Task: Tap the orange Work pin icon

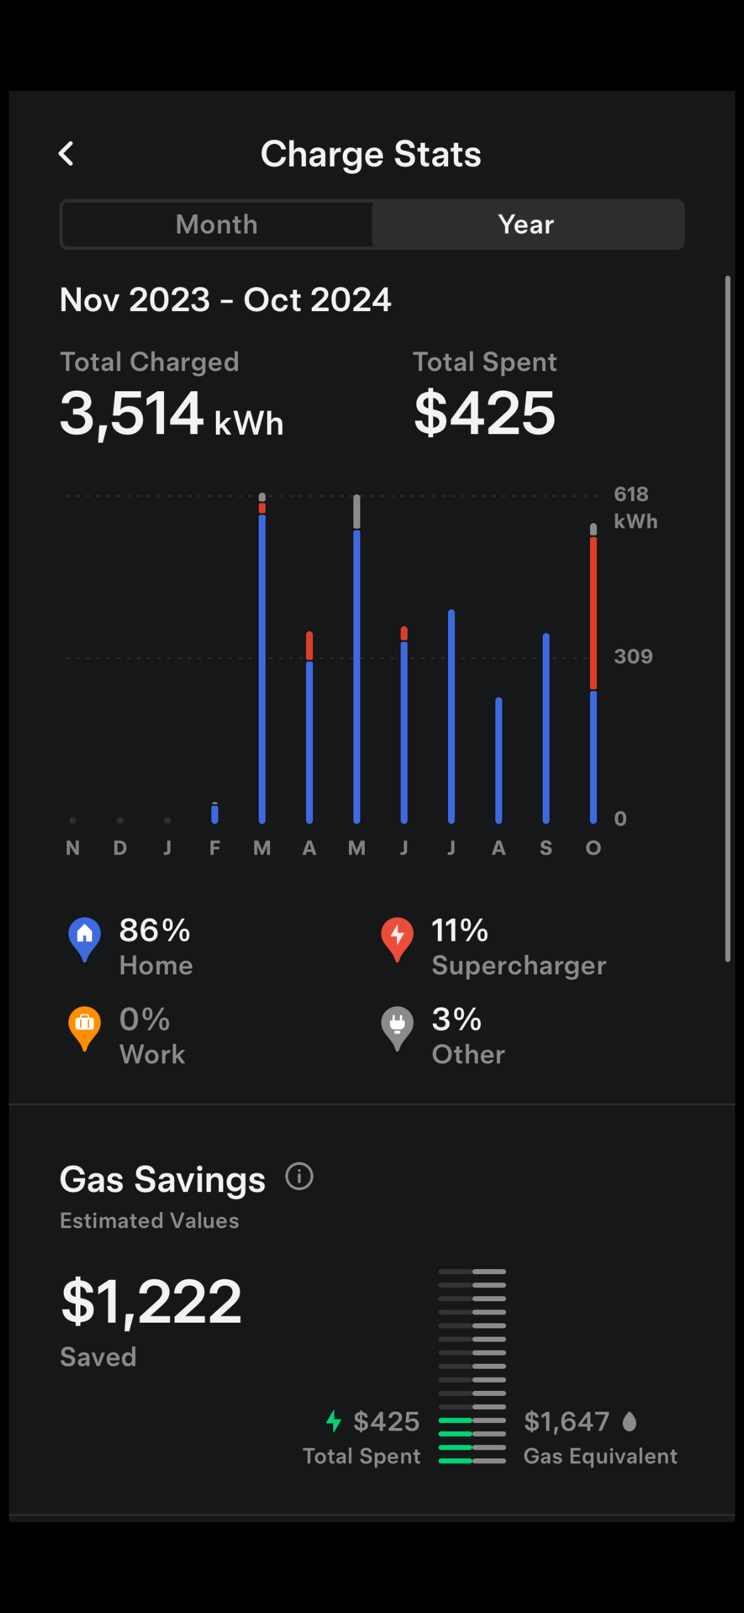Action: (x=85, y=1027)
